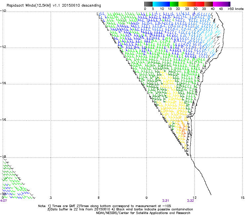Click the legend label '45'
Image resolution: width=245 pixels, height=215 pixels.
point(221,9)
